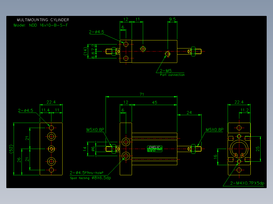Click the "2-ø4.5?Thru-hole?" callout

(87, 173)
